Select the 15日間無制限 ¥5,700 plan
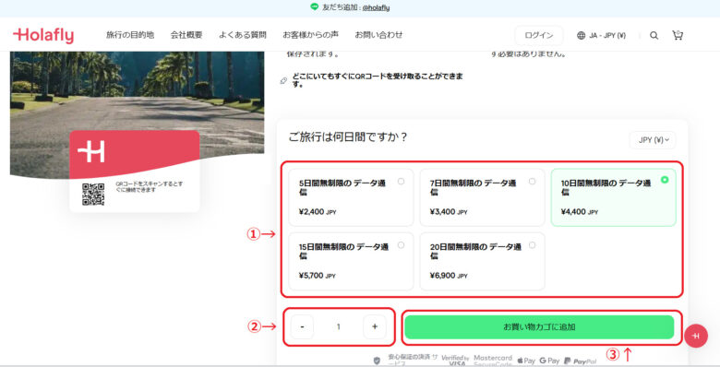Viewport: 720px width, 367px height. tap(351, 261)
